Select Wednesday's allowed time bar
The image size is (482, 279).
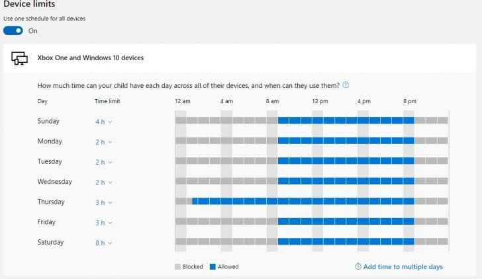pos(346,181)
